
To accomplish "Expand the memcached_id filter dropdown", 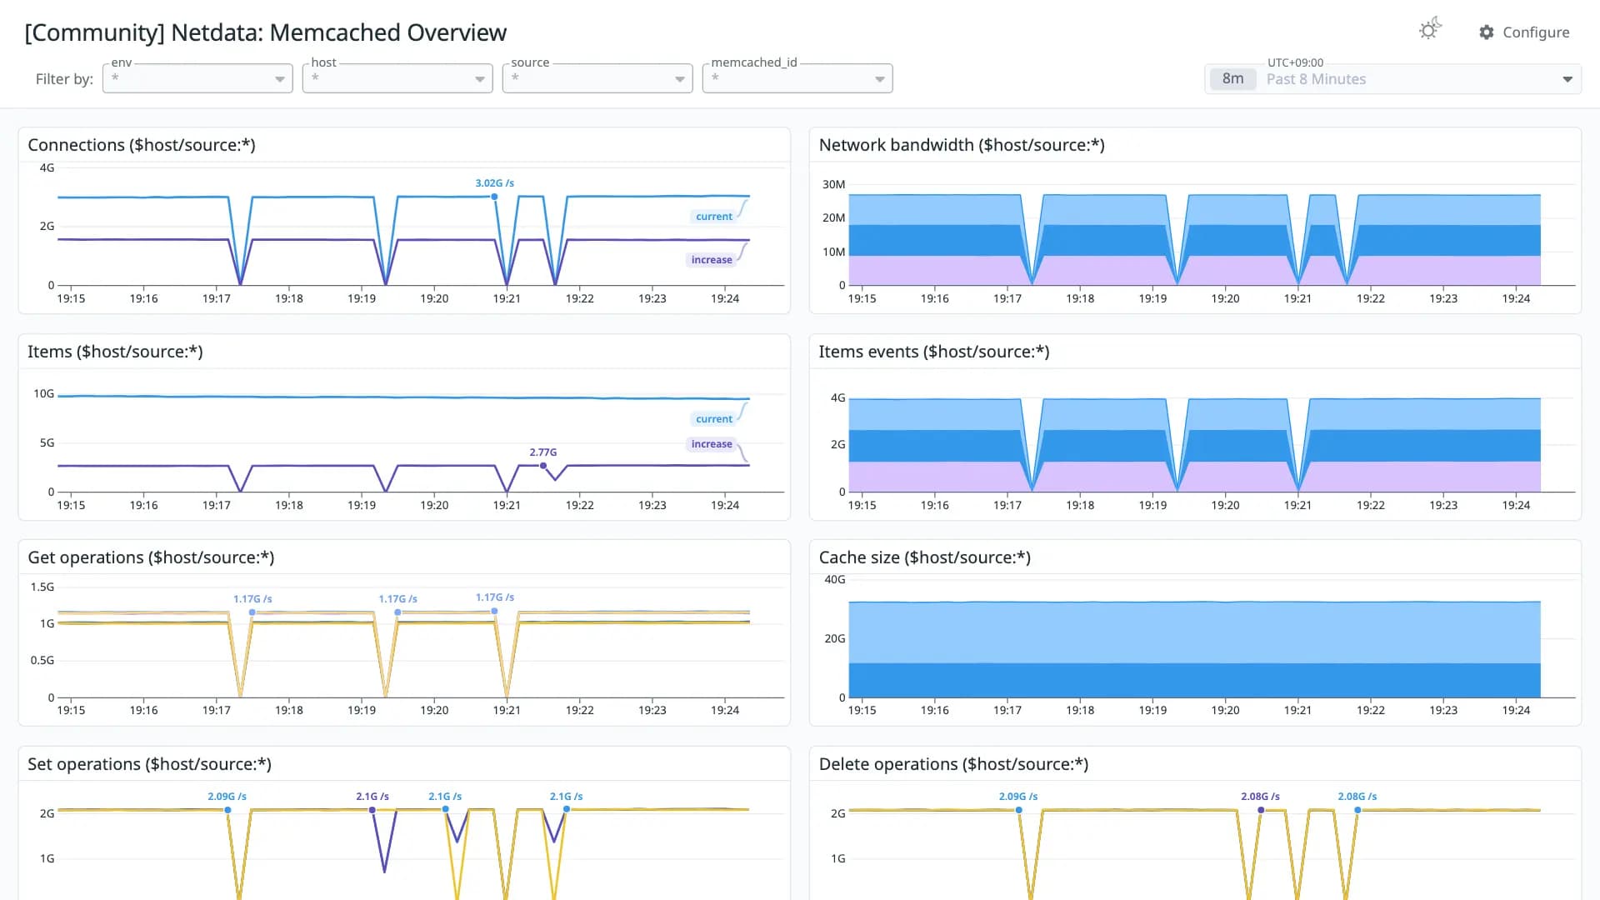I will (797, 78).
